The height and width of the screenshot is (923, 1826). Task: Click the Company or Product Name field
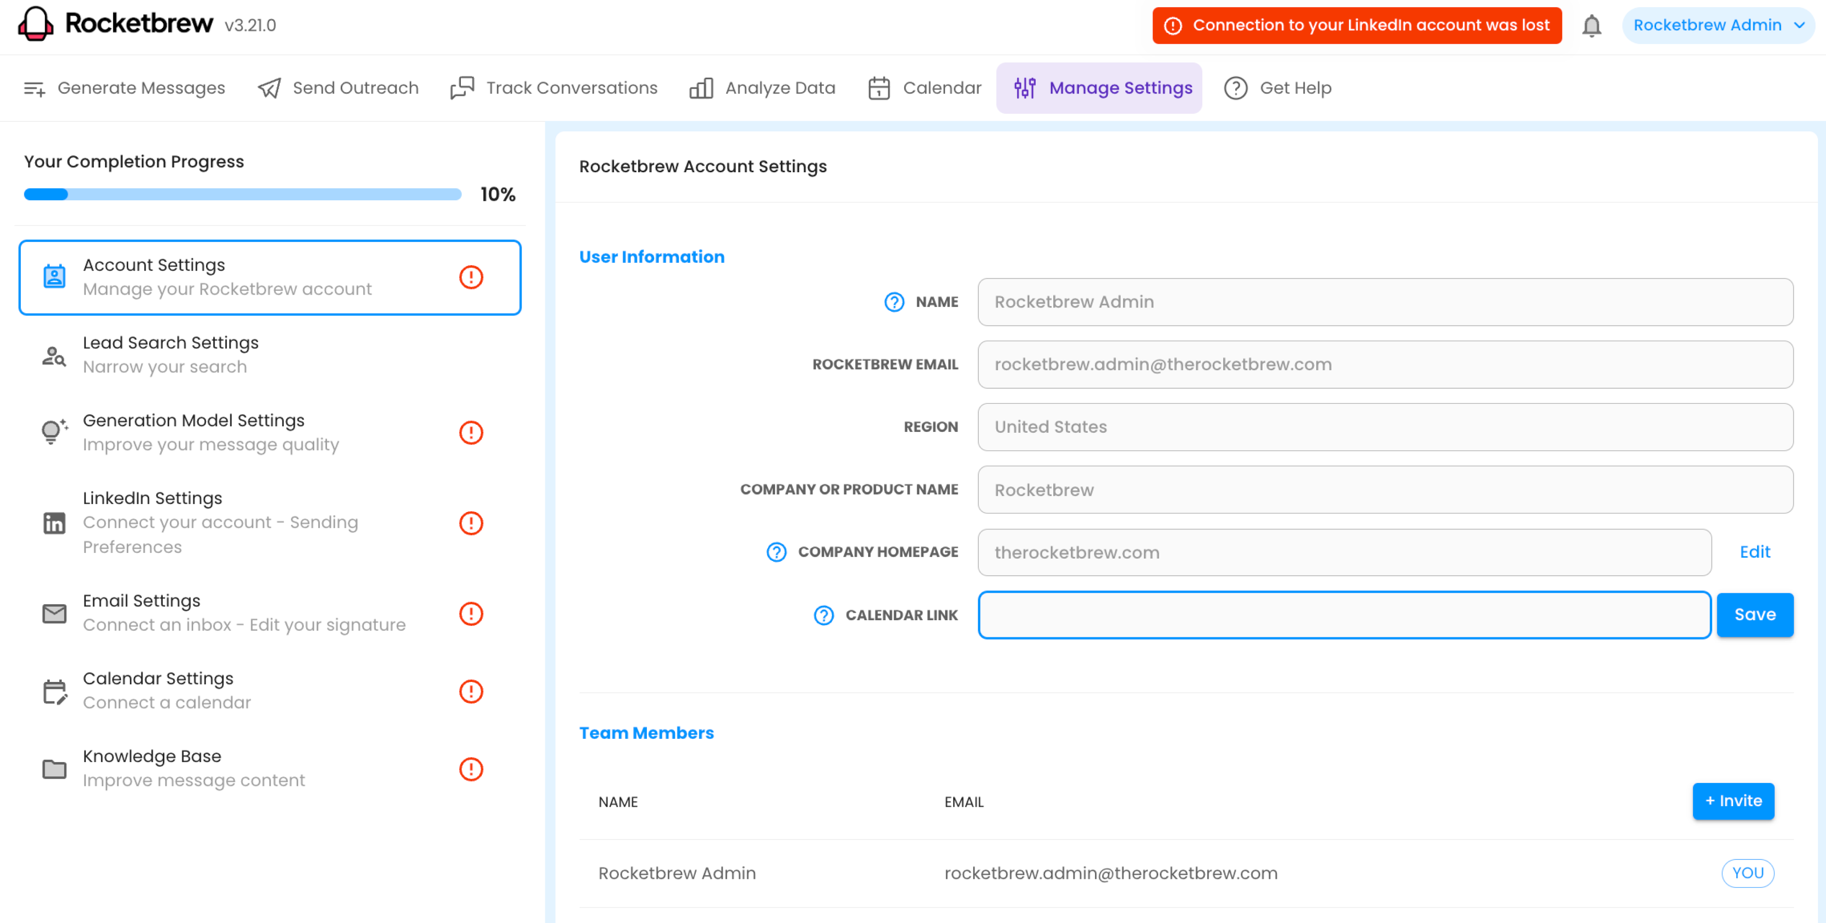(1385, 490)
